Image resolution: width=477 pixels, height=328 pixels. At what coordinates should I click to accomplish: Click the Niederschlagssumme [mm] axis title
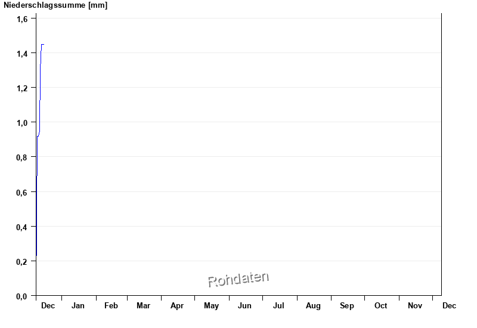point(56,5)
